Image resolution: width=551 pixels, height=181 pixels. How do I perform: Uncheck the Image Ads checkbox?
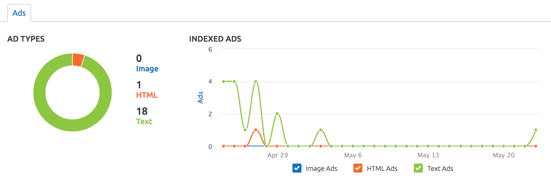[297, 168]
